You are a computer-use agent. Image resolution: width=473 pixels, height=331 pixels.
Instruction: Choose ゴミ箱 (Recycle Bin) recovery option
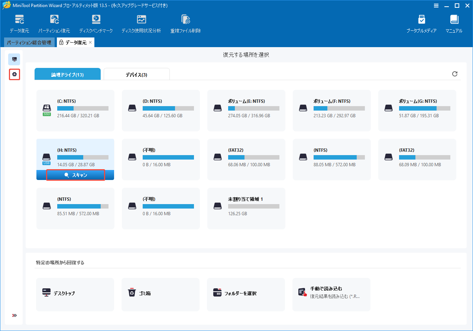160,294
